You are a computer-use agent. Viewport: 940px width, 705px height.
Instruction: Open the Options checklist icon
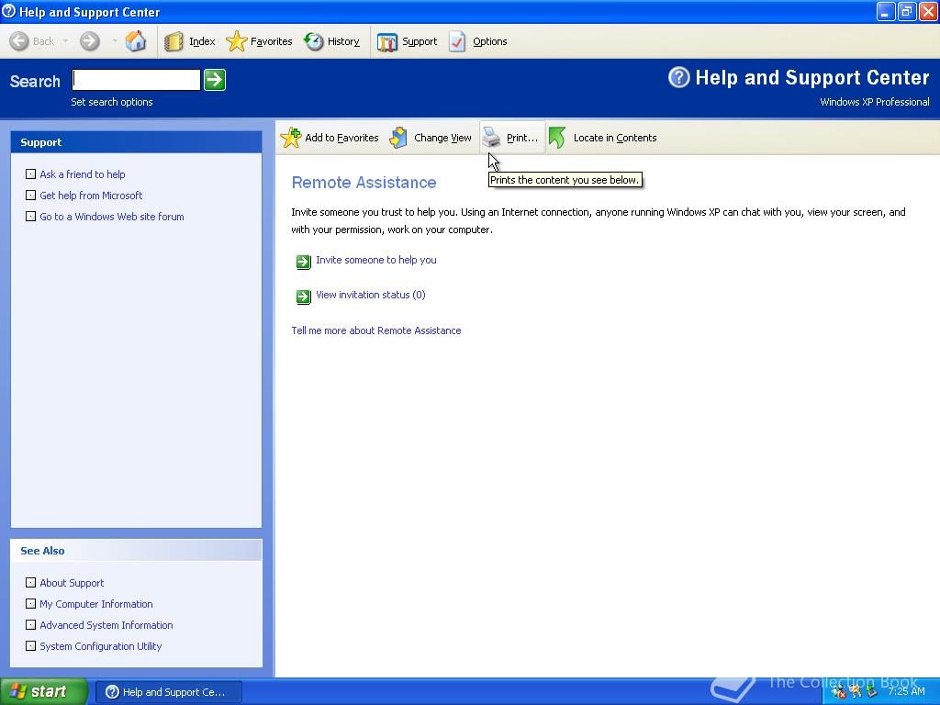point(457,41)
